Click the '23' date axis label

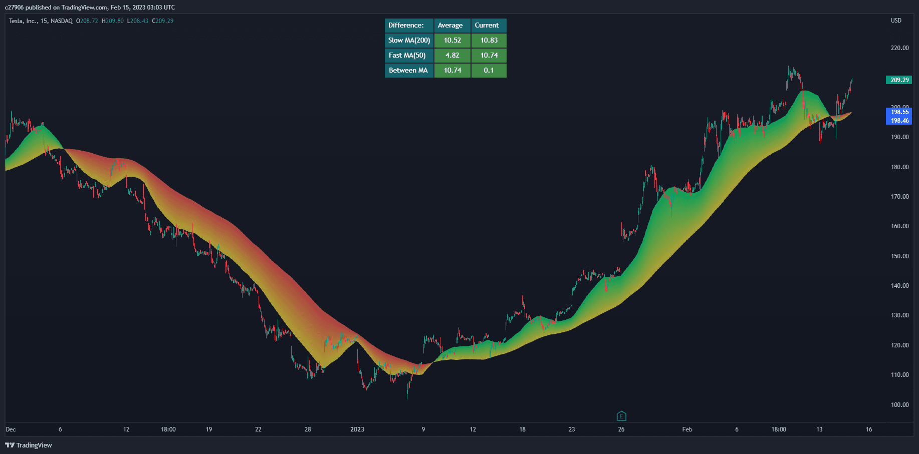pyautogui.click(x=572, y=429)
